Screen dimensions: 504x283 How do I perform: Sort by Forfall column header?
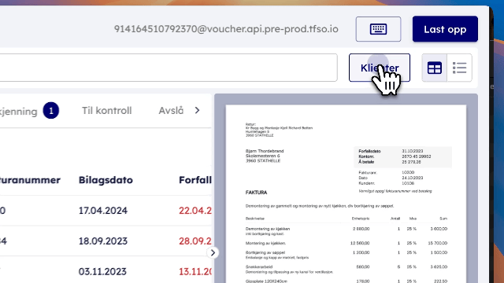[x=195, y=180]
